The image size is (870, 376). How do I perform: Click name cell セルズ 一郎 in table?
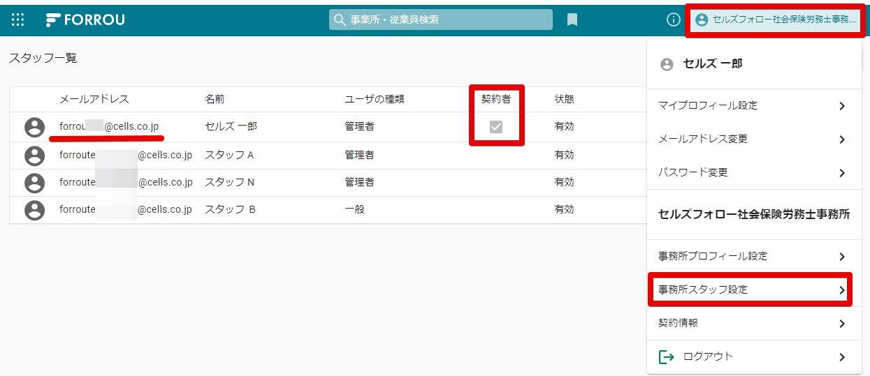coord(231,127)
